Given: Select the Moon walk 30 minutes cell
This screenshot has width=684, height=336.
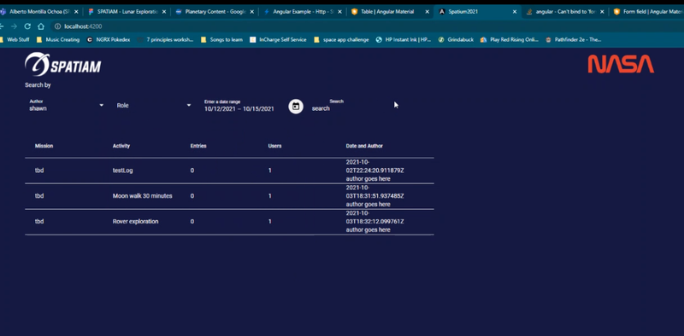Looking at the screenshot, I should pyautogui.click(x=142, y=196).
